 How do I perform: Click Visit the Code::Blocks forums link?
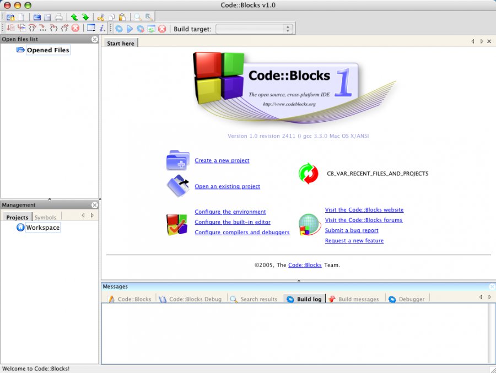(364, 220)
